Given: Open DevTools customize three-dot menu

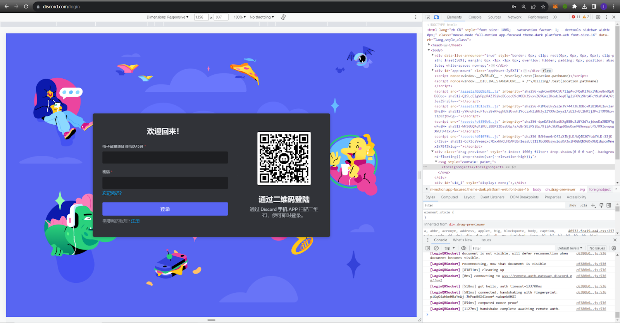Looking at the screenshot, I should point(606,17).
